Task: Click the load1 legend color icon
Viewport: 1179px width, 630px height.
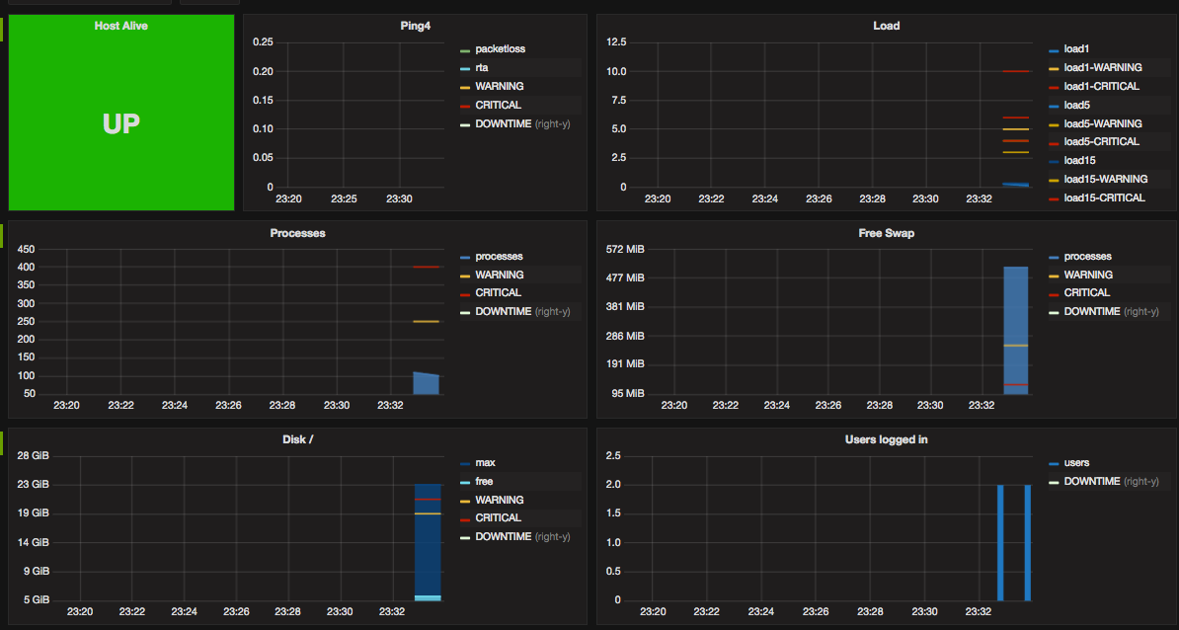Action: pyautogui.click(x=1054, y=49)
